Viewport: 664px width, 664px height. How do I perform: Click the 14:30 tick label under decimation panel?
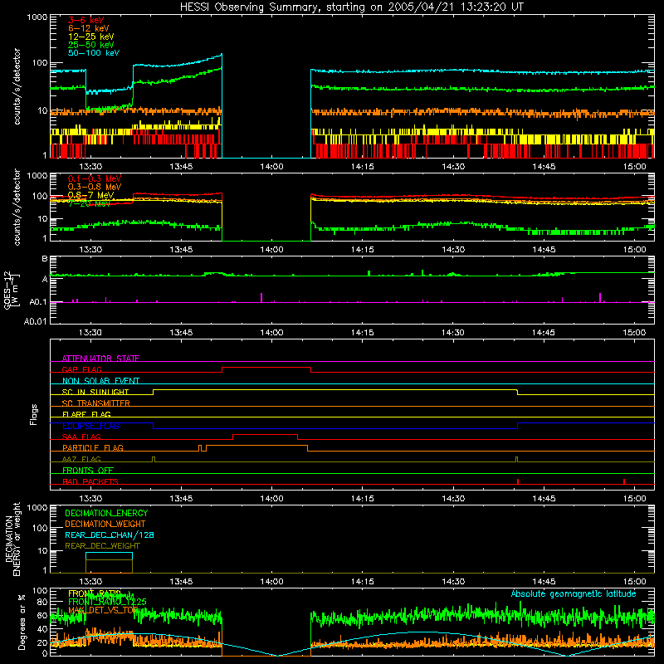453,582
